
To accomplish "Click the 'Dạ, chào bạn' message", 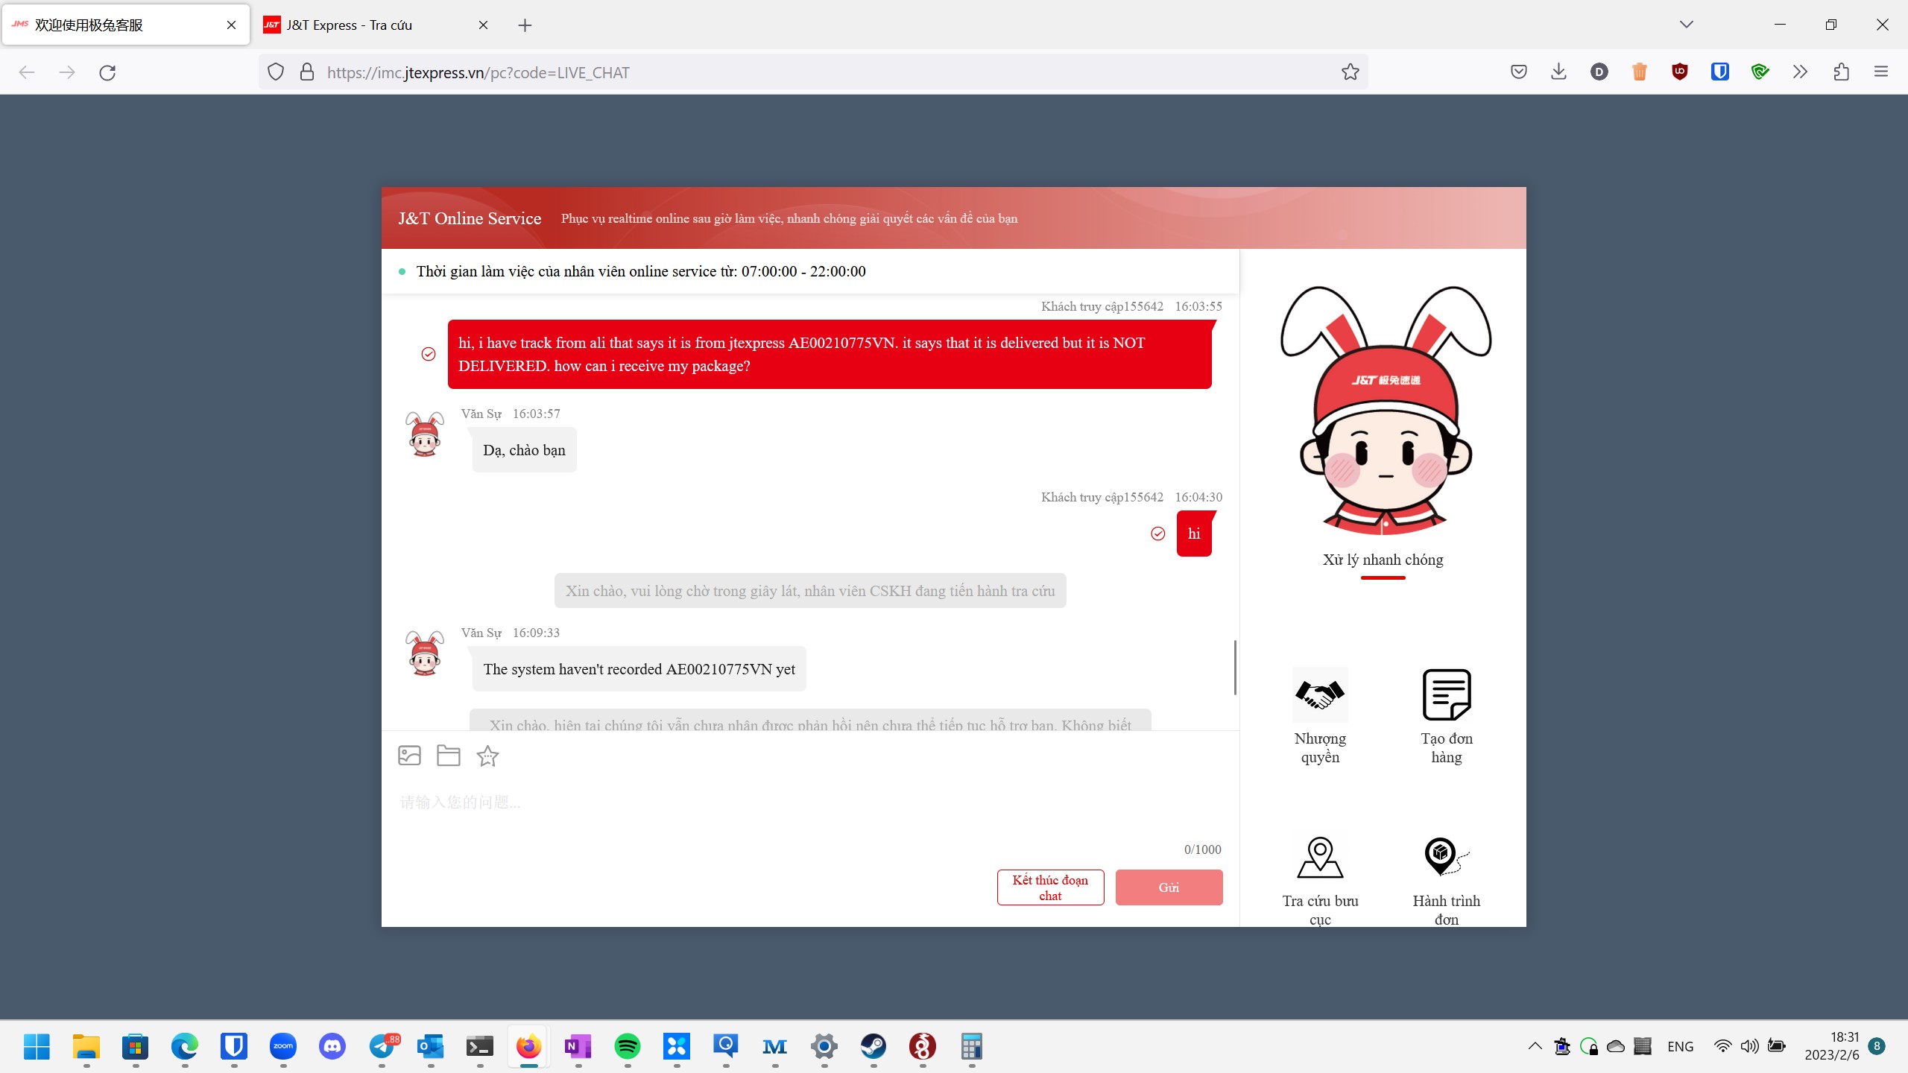I will 524,450.
